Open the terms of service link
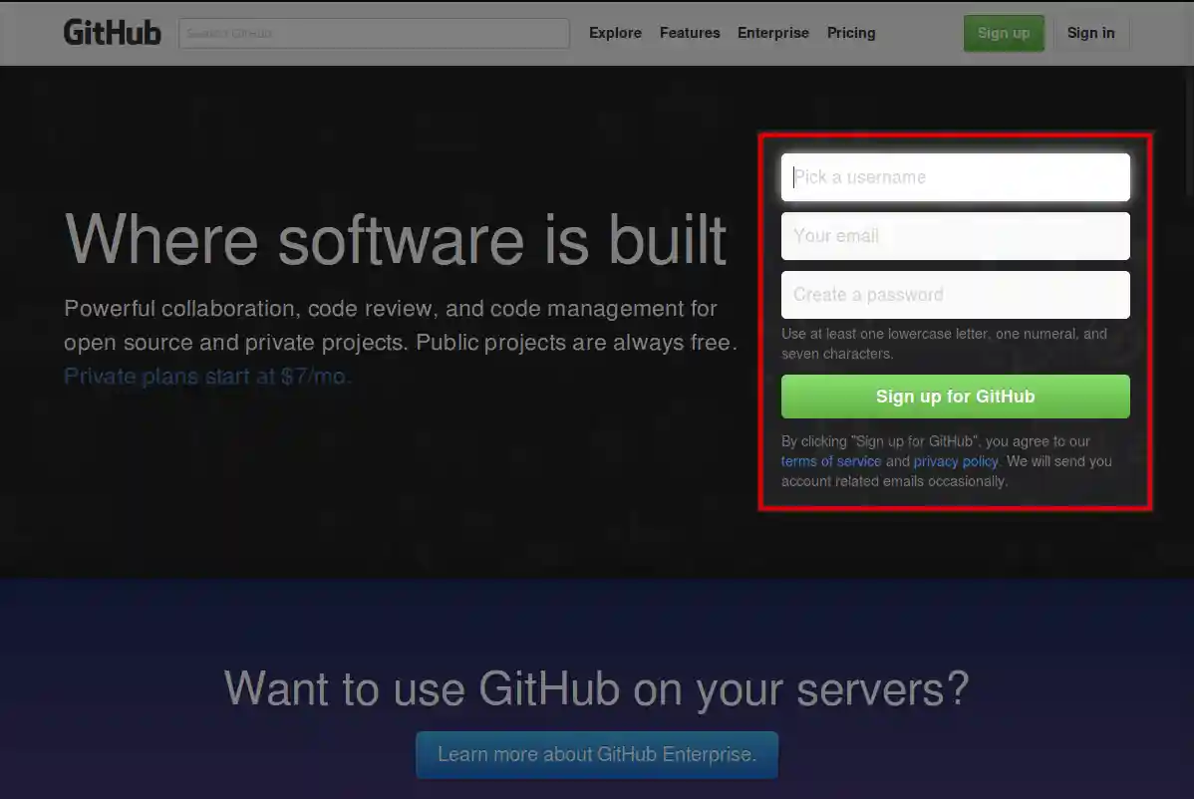This screenshot has width=1194, height=799. (x=830, y=460)
